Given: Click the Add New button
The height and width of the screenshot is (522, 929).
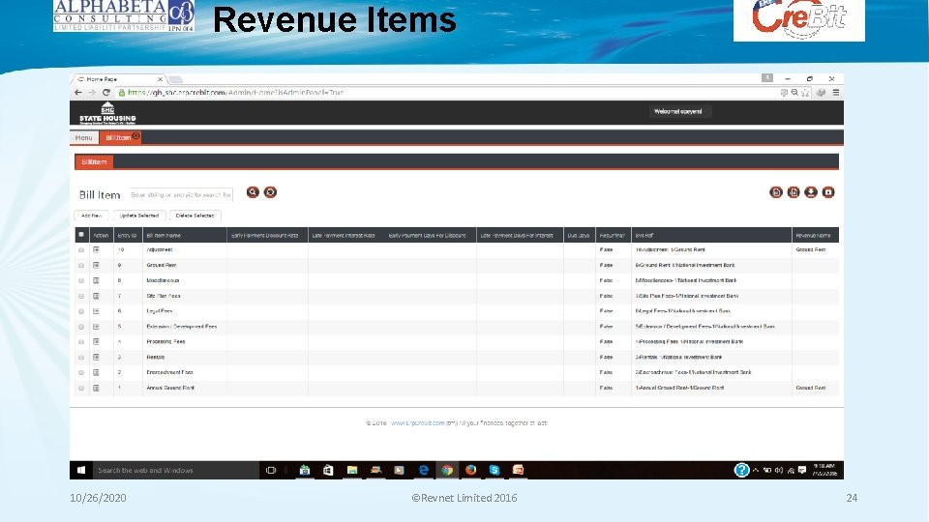Looking at the screenshot, I should pos(91,216).
